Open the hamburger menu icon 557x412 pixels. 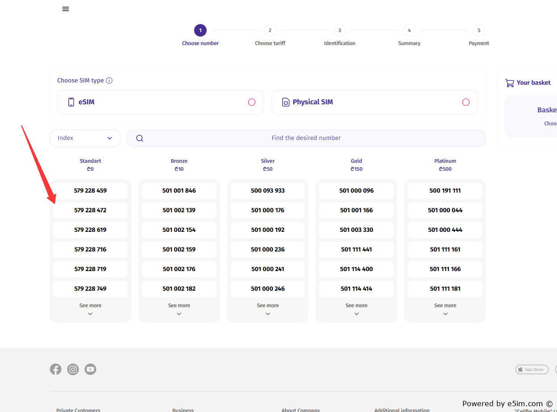pos(66,9)
